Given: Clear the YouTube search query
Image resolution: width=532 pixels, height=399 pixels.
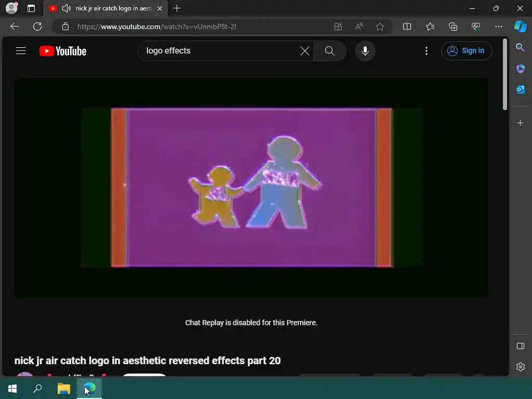Looking at the screenshot, I should pos(304,51).
